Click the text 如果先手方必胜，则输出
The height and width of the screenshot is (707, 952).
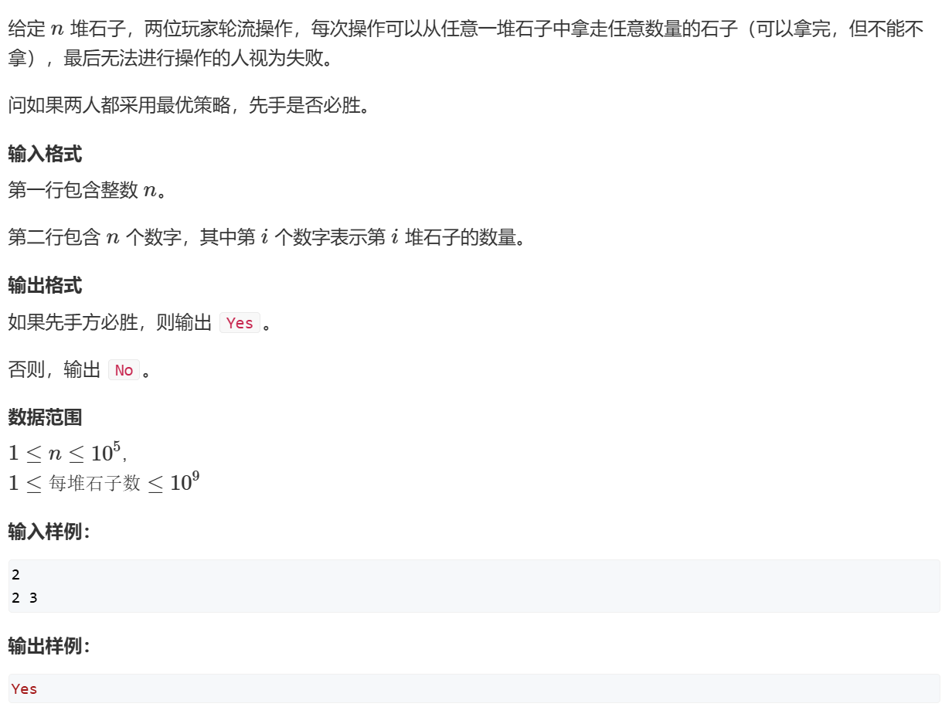[x=110, y=323]
